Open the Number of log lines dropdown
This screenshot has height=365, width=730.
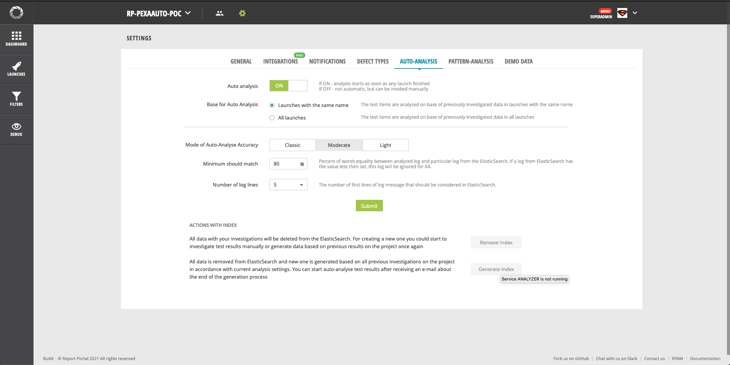pos(288,185)
